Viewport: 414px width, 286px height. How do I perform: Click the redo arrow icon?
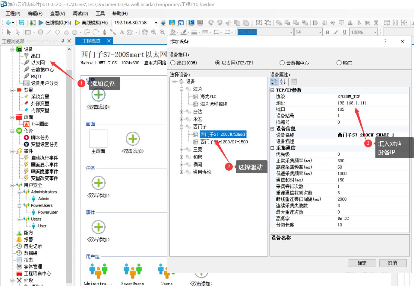(x=220, y=23)
